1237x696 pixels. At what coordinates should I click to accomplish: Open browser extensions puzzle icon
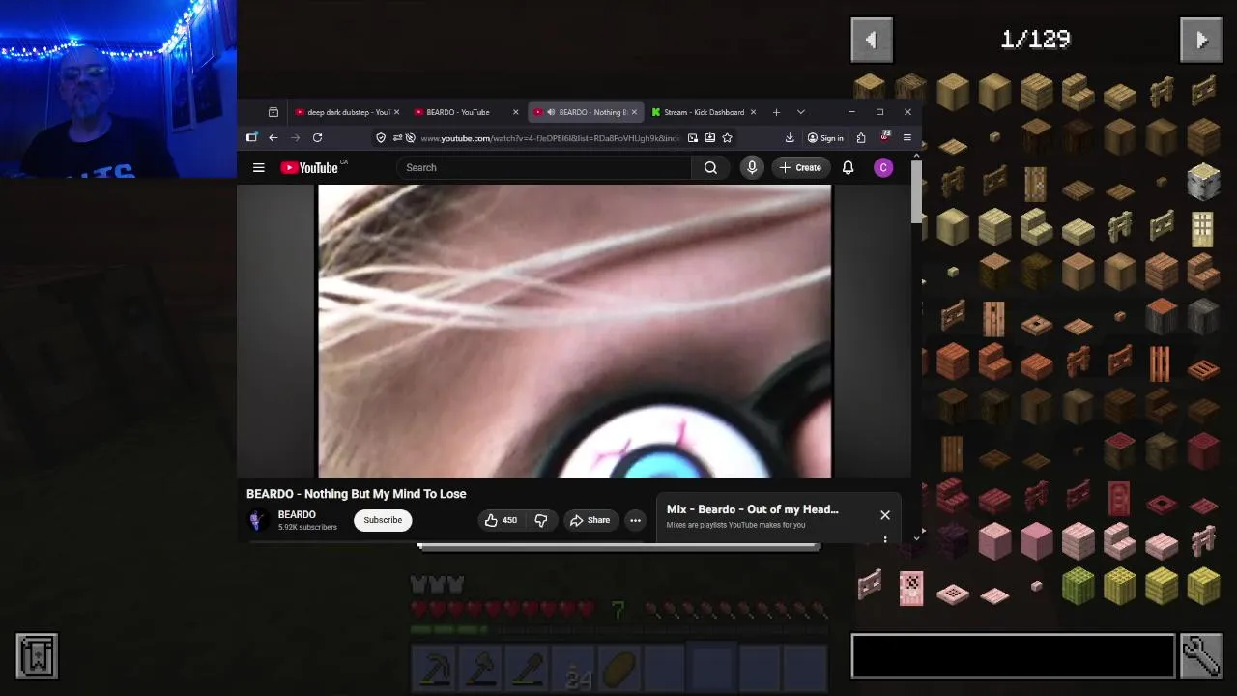pos(861,138)
